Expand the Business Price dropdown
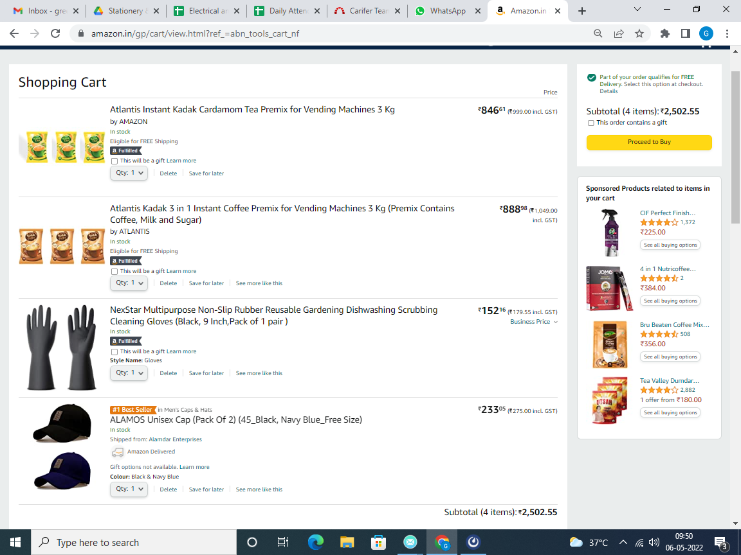 point(533,322)
